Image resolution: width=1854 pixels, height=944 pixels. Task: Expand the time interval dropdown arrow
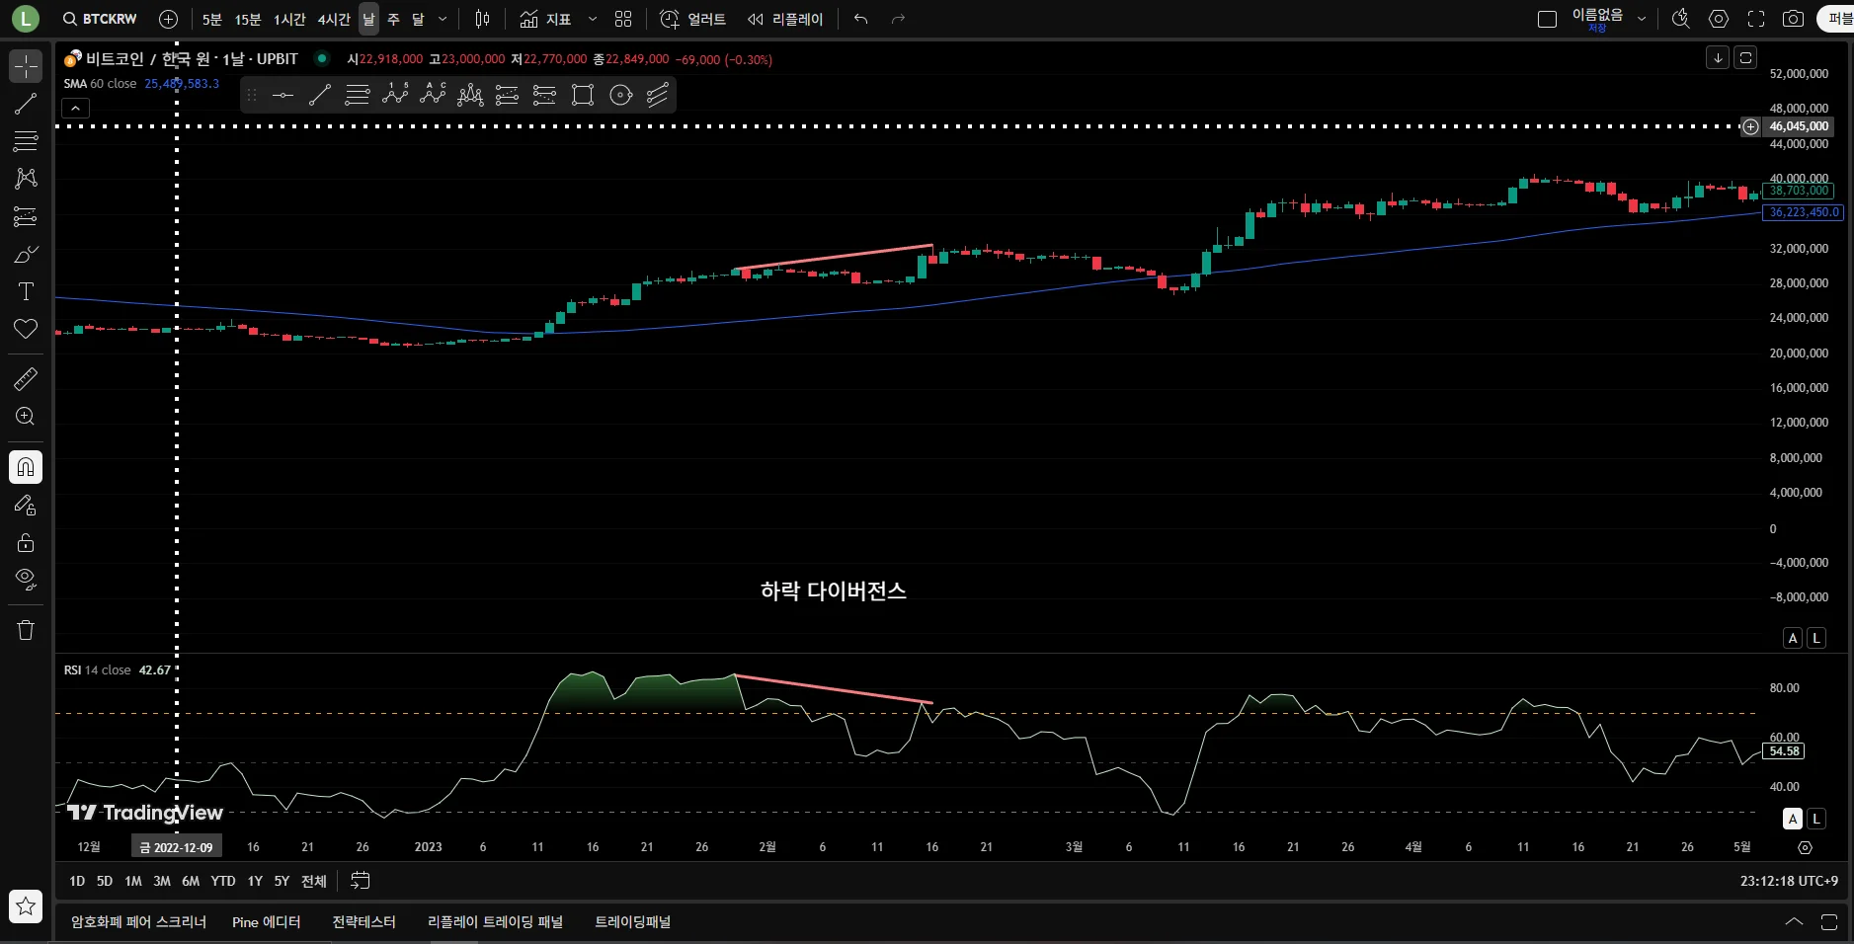click(x=443, y=19)
